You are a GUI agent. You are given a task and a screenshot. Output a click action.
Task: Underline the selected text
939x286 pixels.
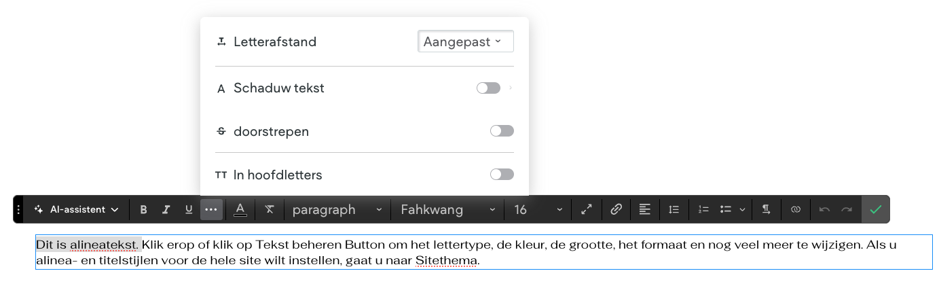tap(189, 210)
